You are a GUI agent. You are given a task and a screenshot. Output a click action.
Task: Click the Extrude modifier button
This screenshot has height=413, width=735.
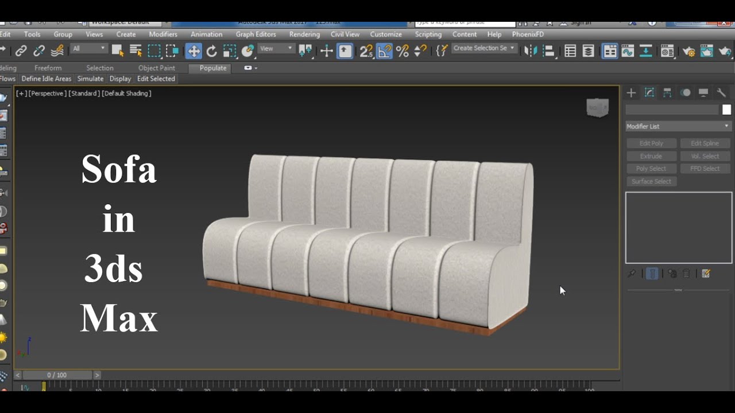pyautogui.click(x=651, y=156)
